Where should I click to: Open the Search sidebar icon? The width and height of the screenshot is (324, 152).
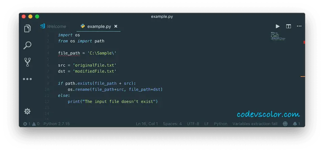27,45
